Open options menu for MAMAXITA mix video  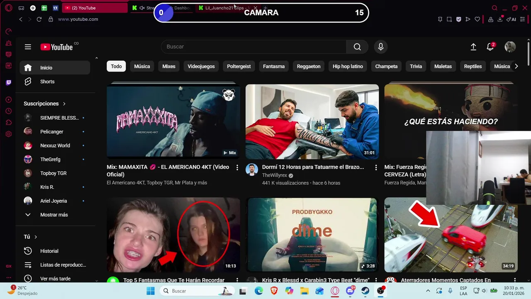coord(237,167)
